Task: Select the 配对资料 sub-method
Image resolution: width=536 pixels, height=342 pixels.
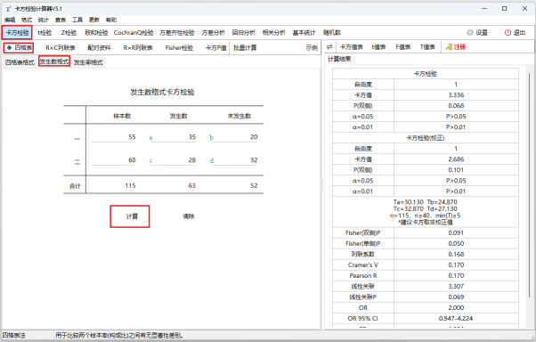Action: coord(99,47)
